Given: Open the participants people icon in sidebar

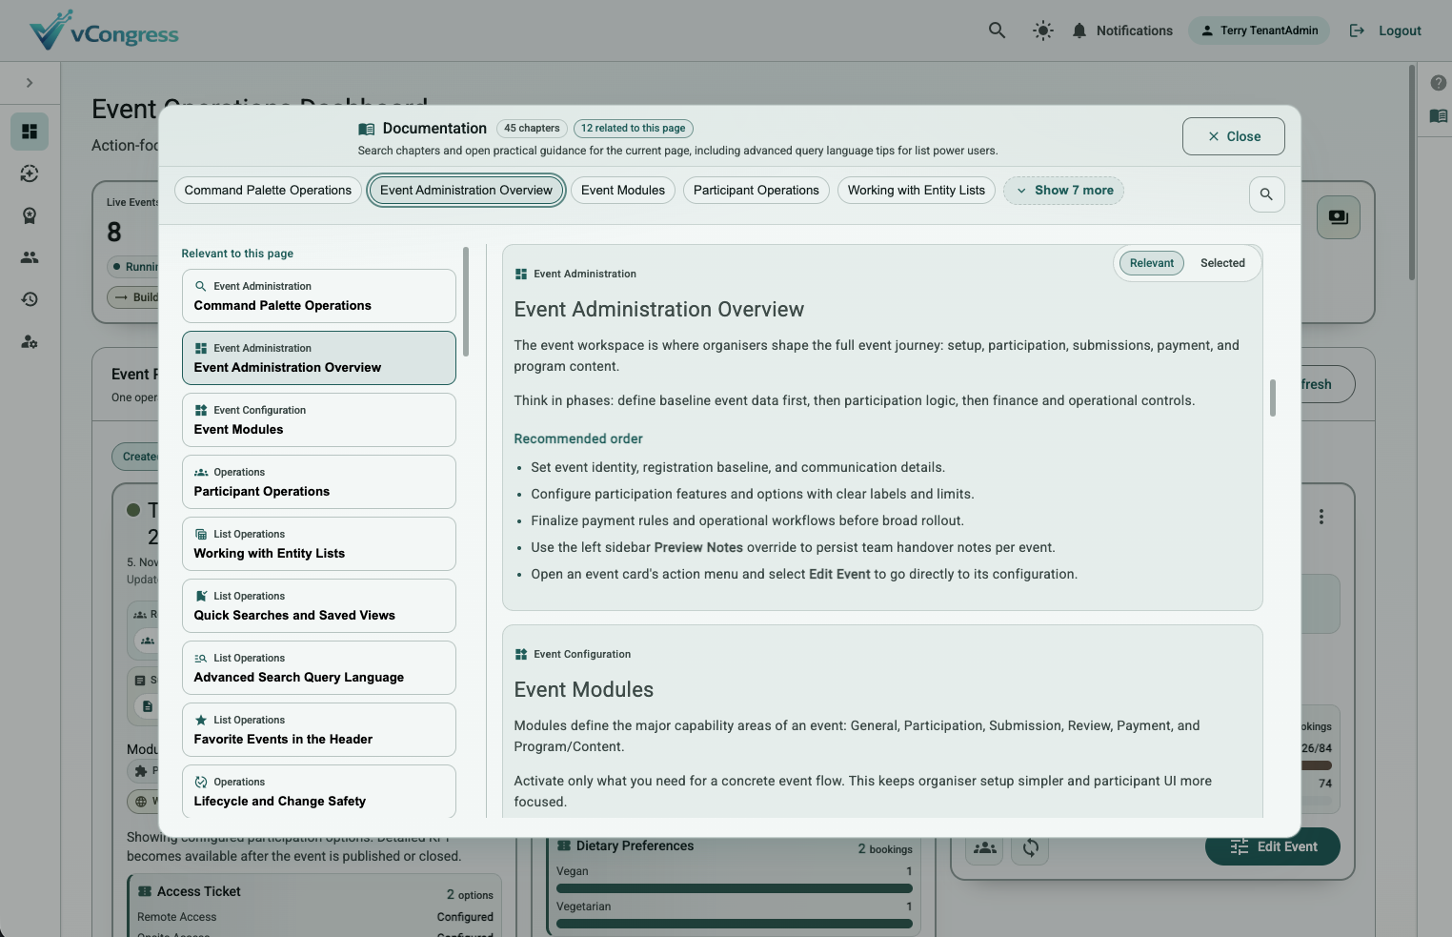Looking at the screenshot, I should pos(30,257).
